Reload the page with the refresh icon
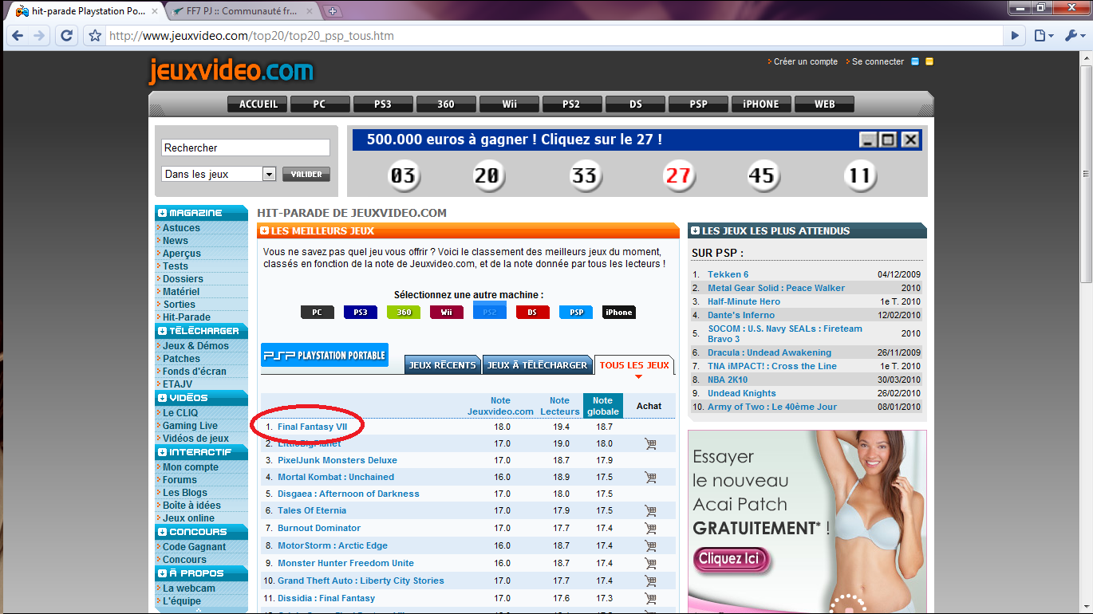Screen dimensions: 1093x614 click(67, 36)
